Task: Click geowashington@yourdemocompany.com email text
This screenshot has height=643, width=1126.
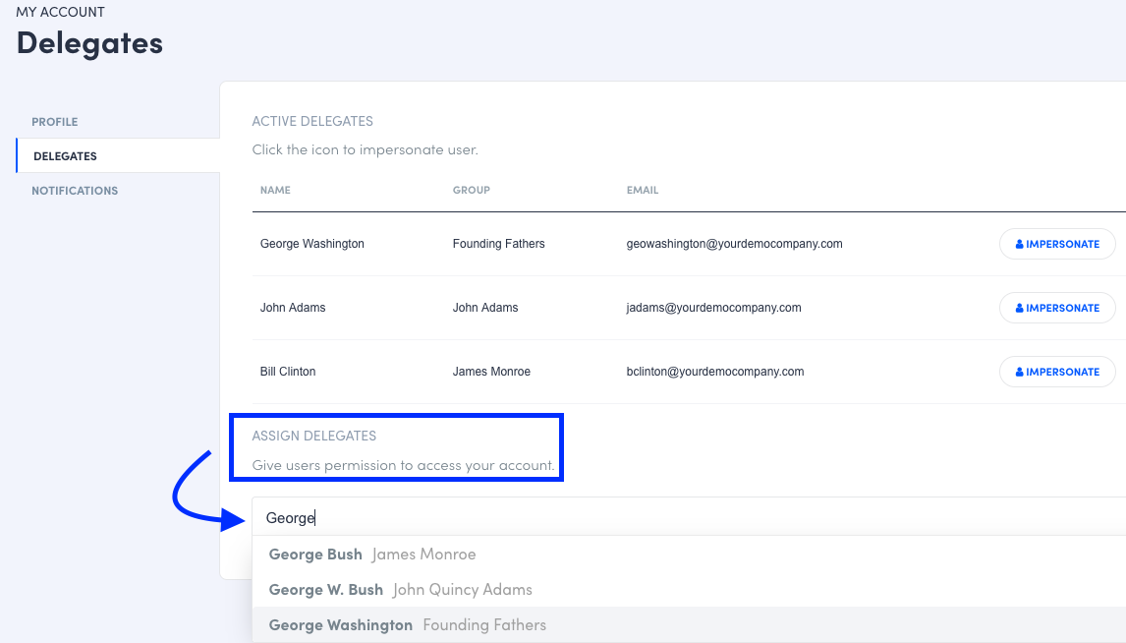Action: click(732, 243)
